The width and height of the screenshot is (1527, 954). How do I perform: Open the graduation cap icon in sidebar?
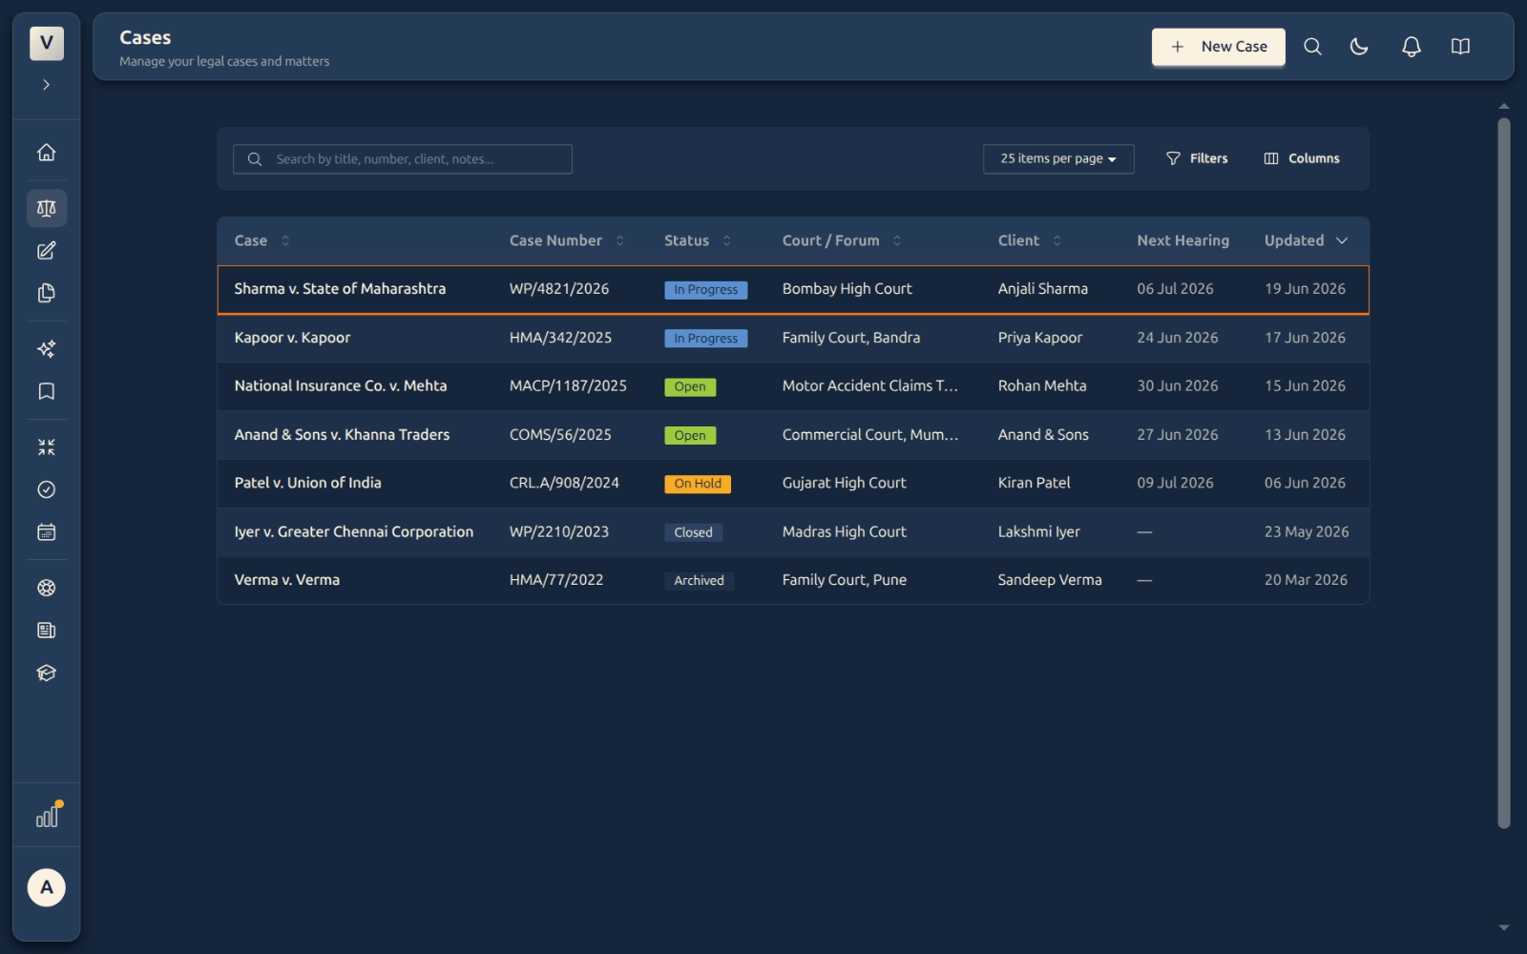point(46,673)
